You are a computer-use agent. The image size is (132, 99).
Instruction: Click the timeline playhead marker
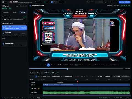[x=78, y=81]
